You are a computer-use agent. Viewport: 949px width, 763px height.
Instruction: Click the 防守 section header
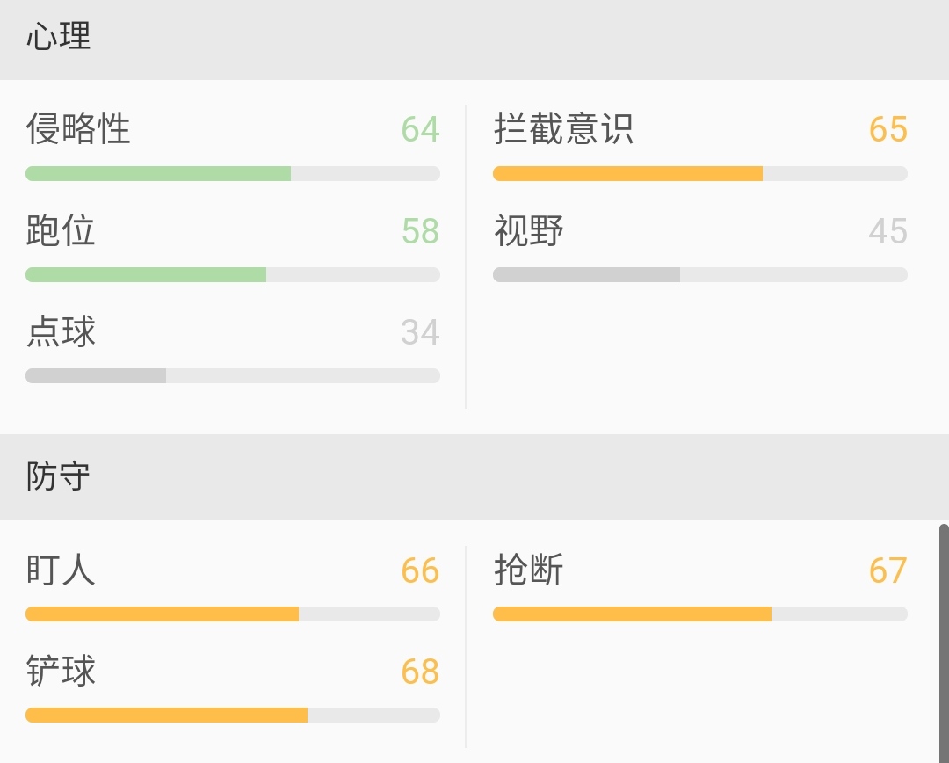[57, 476]
